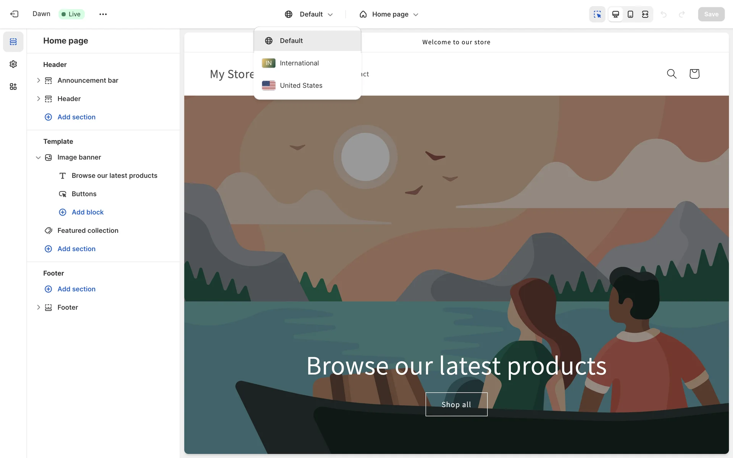The image size is (733, 458).
Task: Click the Shop all button
Action: [456, 404]
